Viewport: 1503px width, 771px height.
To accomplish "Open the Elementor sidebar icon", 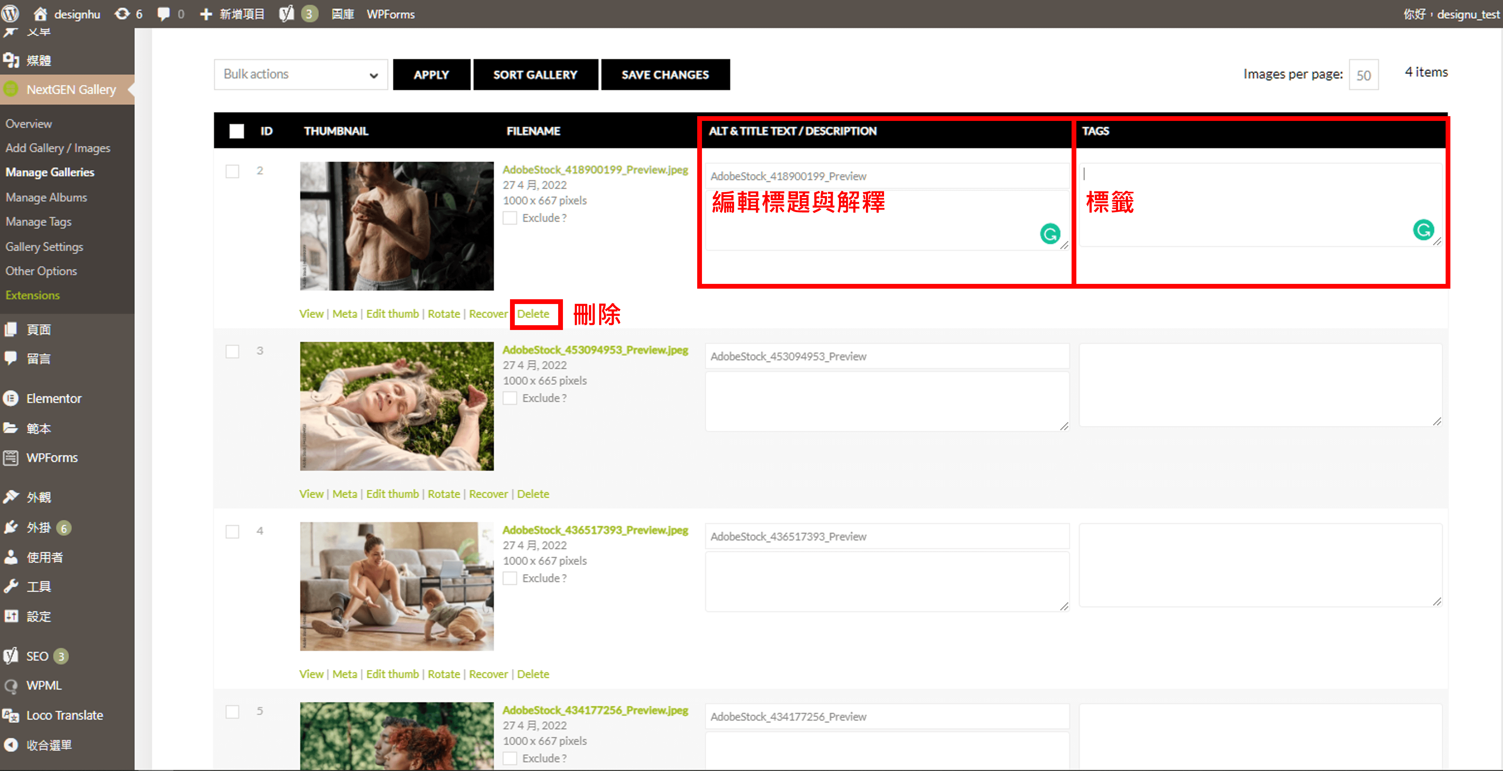I will [x=11, y=398].
